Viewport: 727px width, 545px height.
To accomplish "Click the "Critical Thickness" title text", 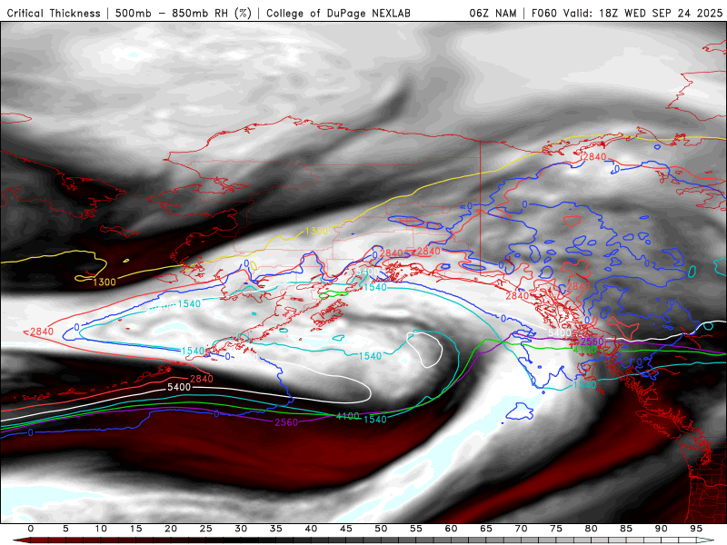I will point(54,14).
